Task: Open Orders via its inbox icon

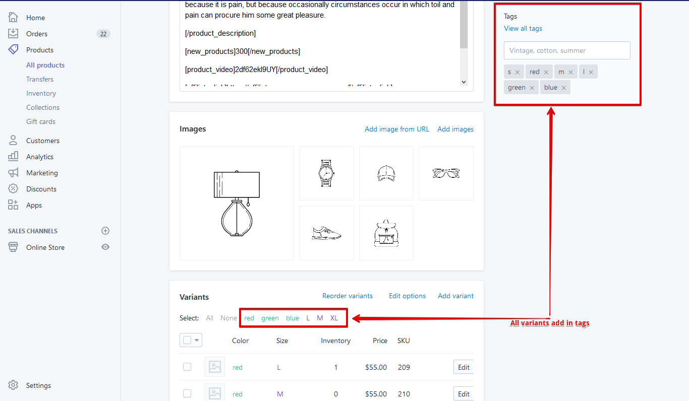Action: pyautogui.click(x=13, y=34)
